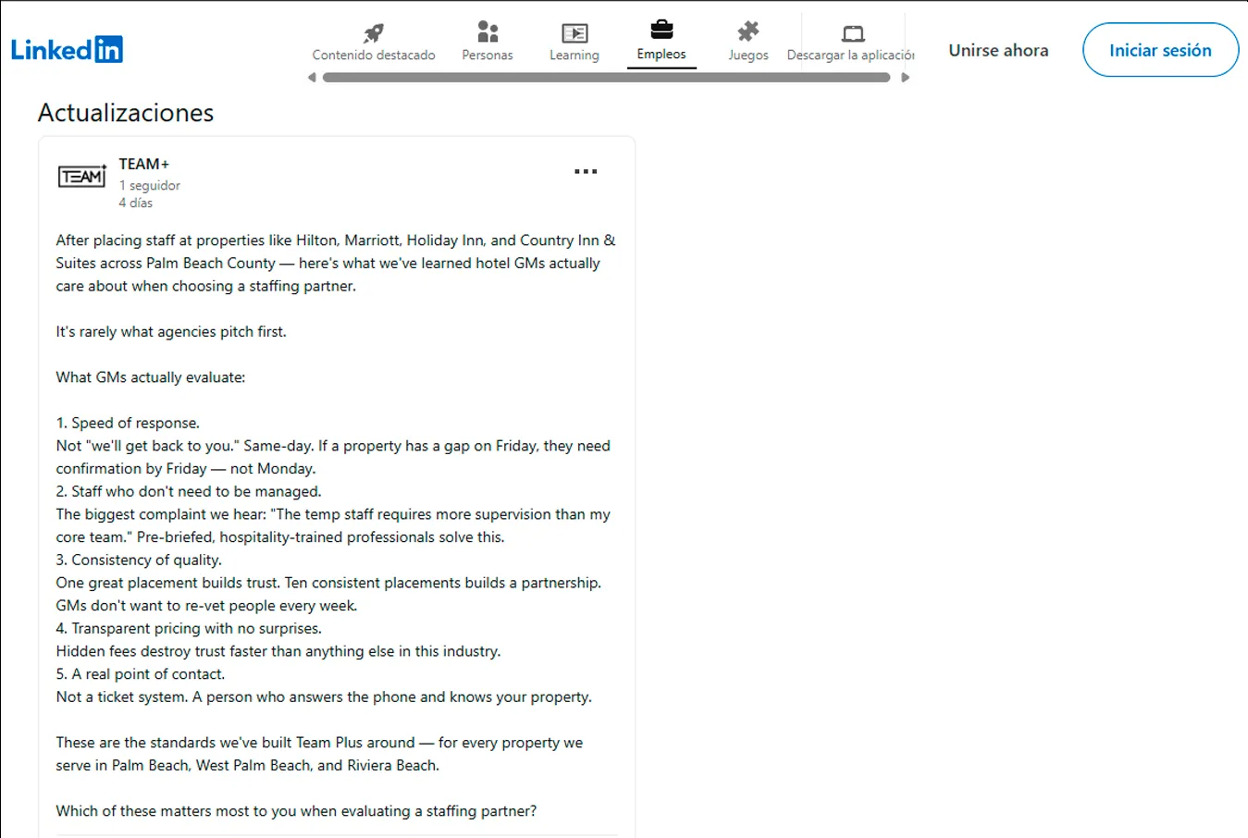
Task: Open the Descargar la aplicación tab
Action: (851, 55)
